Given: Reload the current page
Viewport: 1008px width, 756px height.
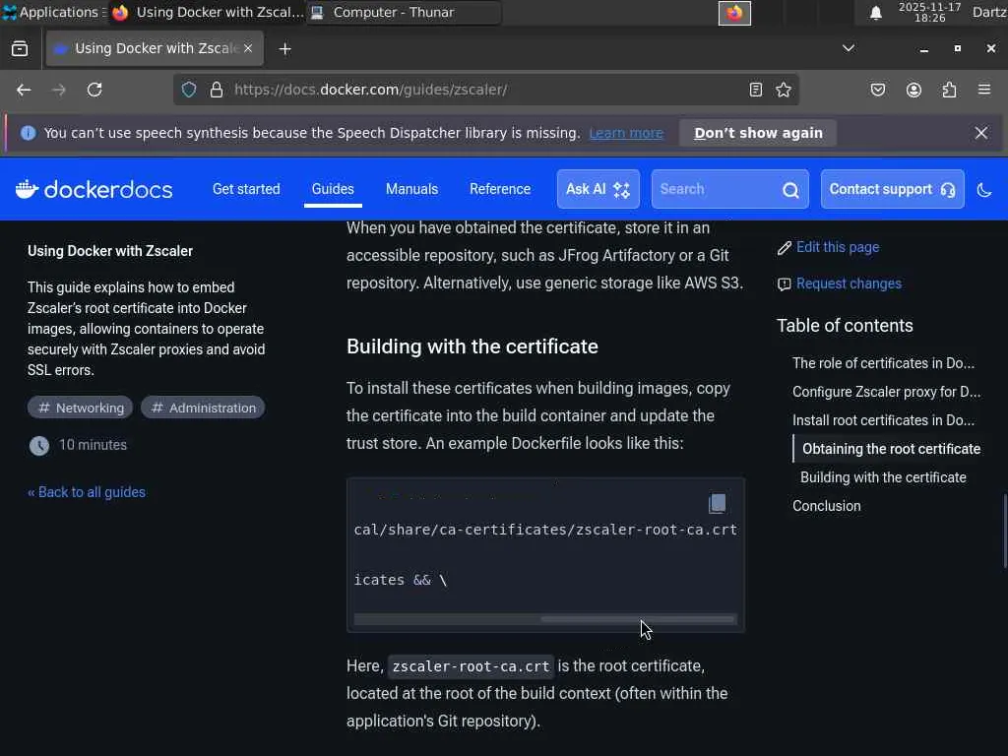Looking at the screenshot, I should pos(94,90).
